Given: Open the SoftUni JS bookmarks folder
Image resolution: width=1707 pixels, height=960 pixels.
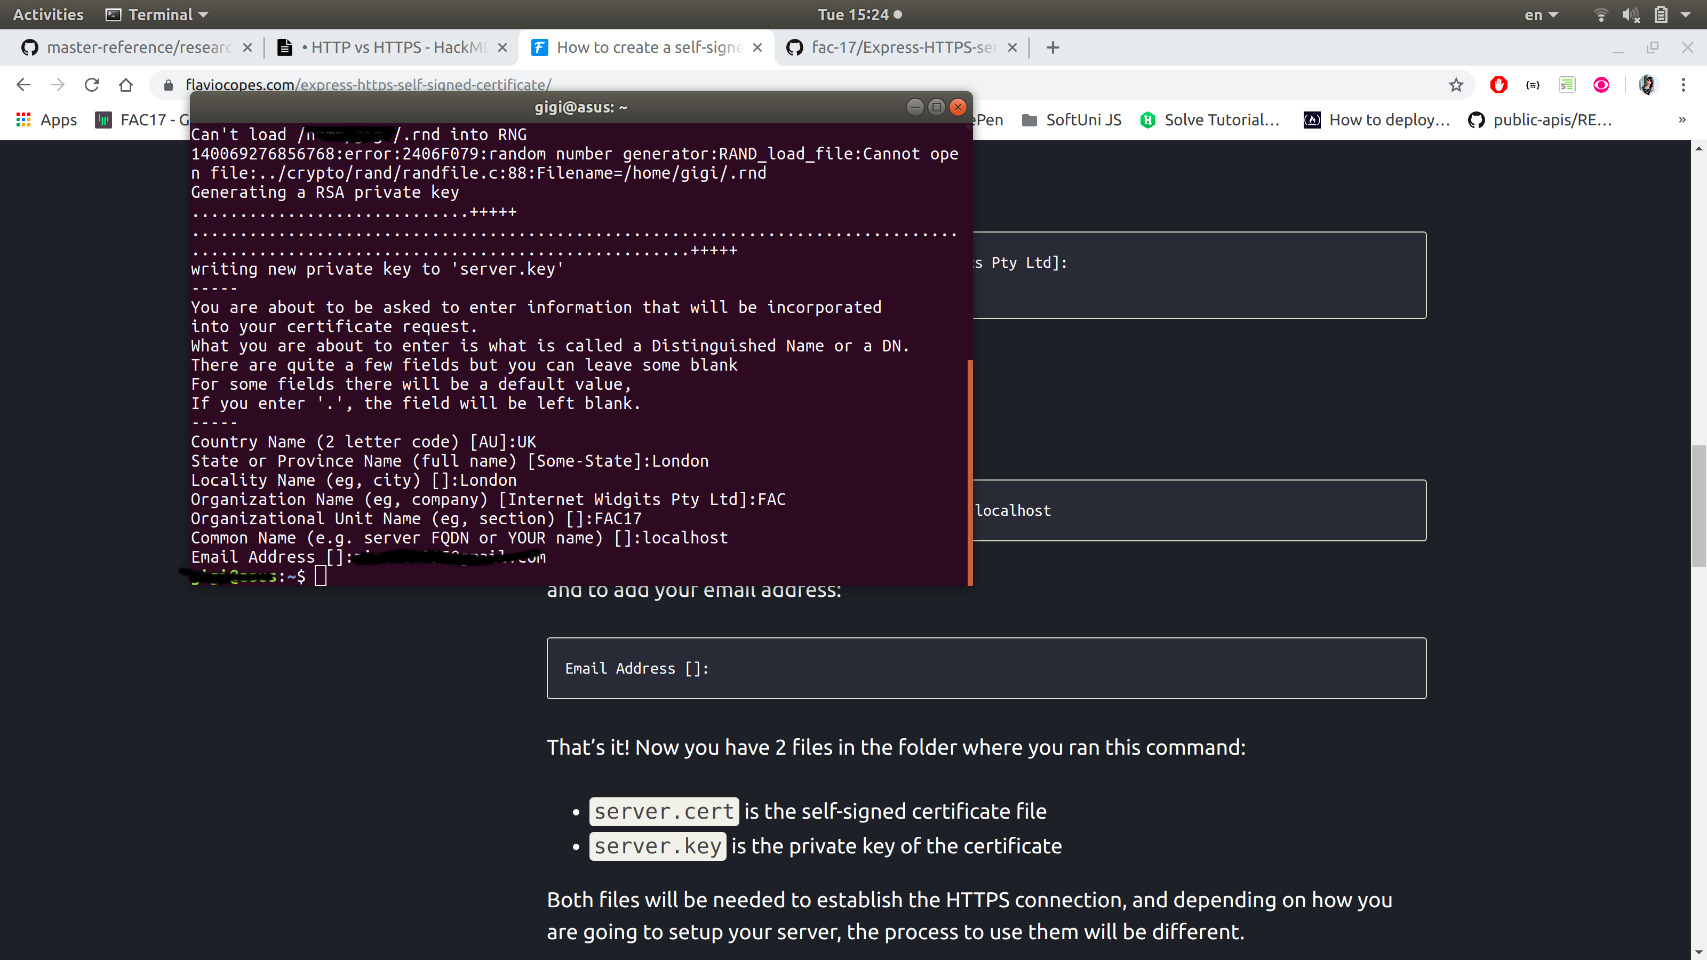Looking at the screenshot, I should pos(1072,120).
